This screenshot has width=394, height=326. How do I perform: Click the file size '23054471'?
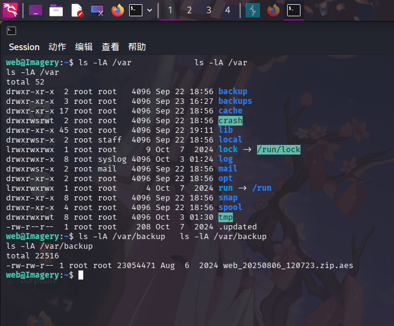tap(136, 266)
